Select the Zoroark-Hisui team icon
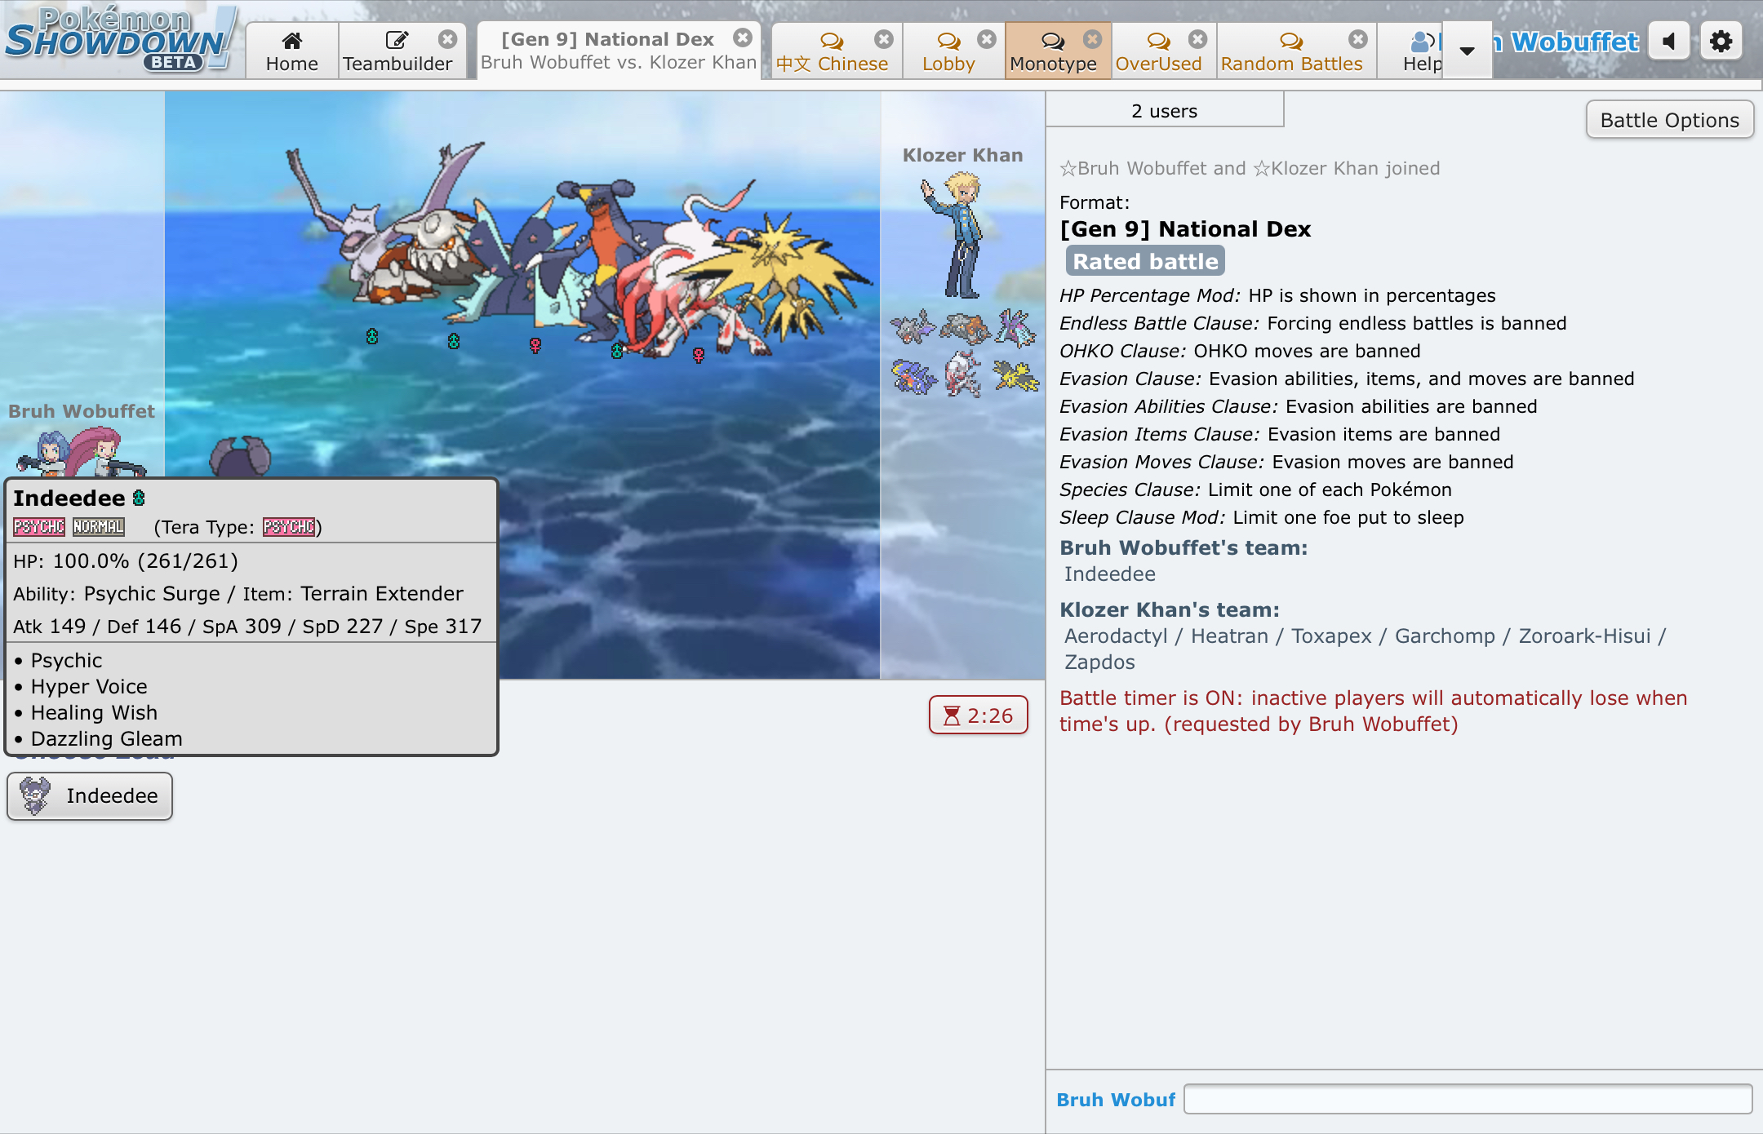1763x1134 pixels. [x=964, y=375]
